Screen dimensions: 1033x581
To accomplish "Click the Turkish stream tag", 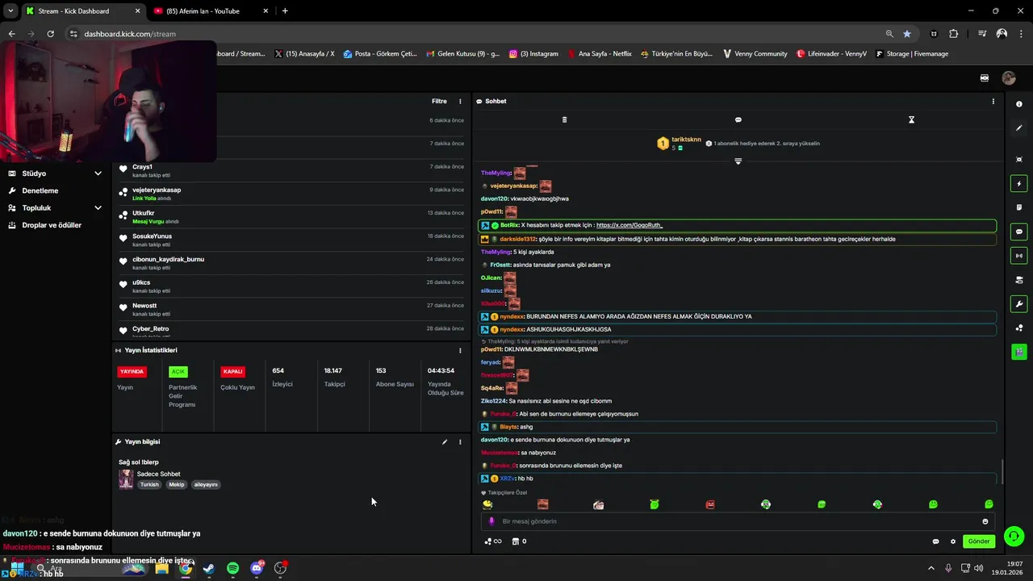I will [x=150, y=485].
